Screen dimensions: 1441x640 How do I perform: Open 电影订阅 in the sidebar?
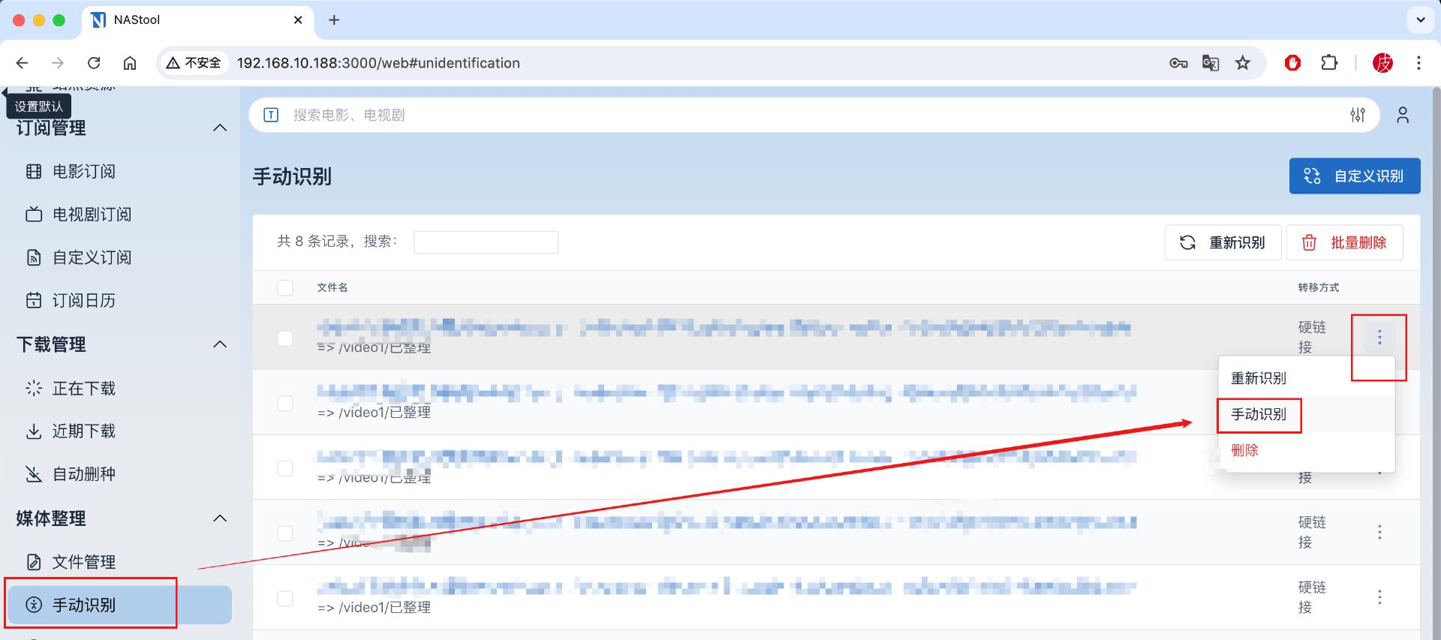[83, 172]
